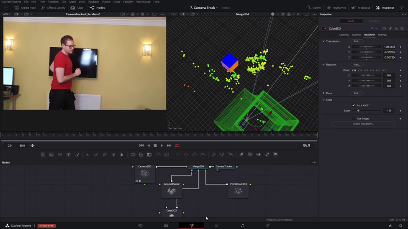The height and width of the screenshot is (229, 408).
Task: Click Pick button for Rotation
Action: tap(357, 65)
